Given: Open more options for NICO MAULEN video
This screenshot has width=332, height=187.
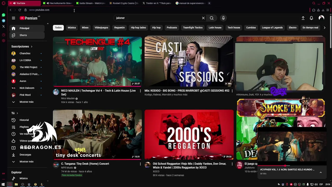Looking at the screenshot, I should tap(140, 91).
